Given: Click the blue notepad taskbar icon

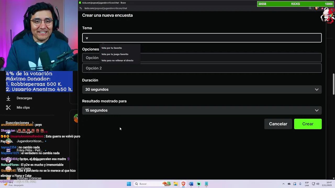Looking at the screenshot, I should (x=206, y=184).
